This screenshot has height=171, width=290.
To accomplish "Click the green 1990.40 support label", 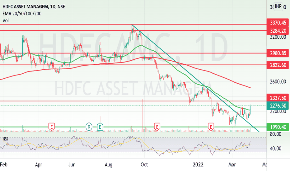I will tap(278, 127).
